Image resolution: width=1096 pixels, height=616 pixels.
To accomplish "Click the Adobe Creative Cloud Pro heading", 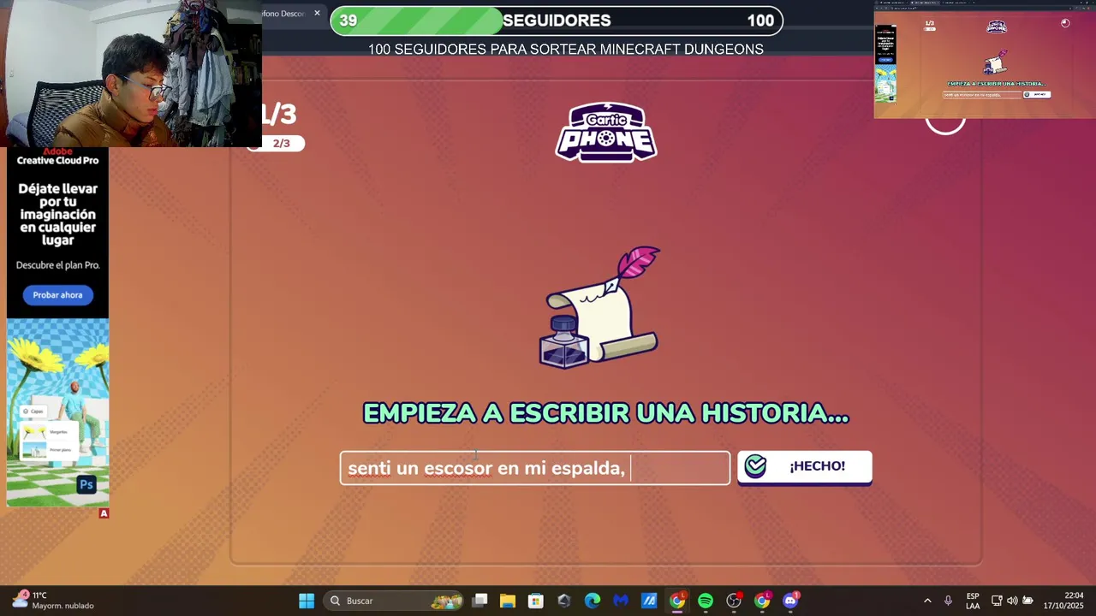I will 57,157.
